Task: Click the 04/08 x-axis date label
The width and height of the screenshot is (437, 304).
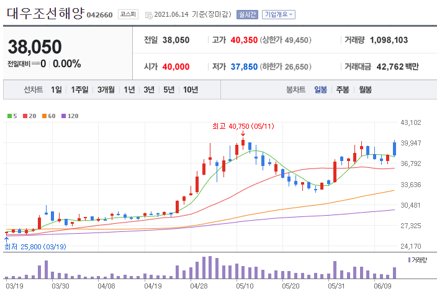Action: point(107,286)
